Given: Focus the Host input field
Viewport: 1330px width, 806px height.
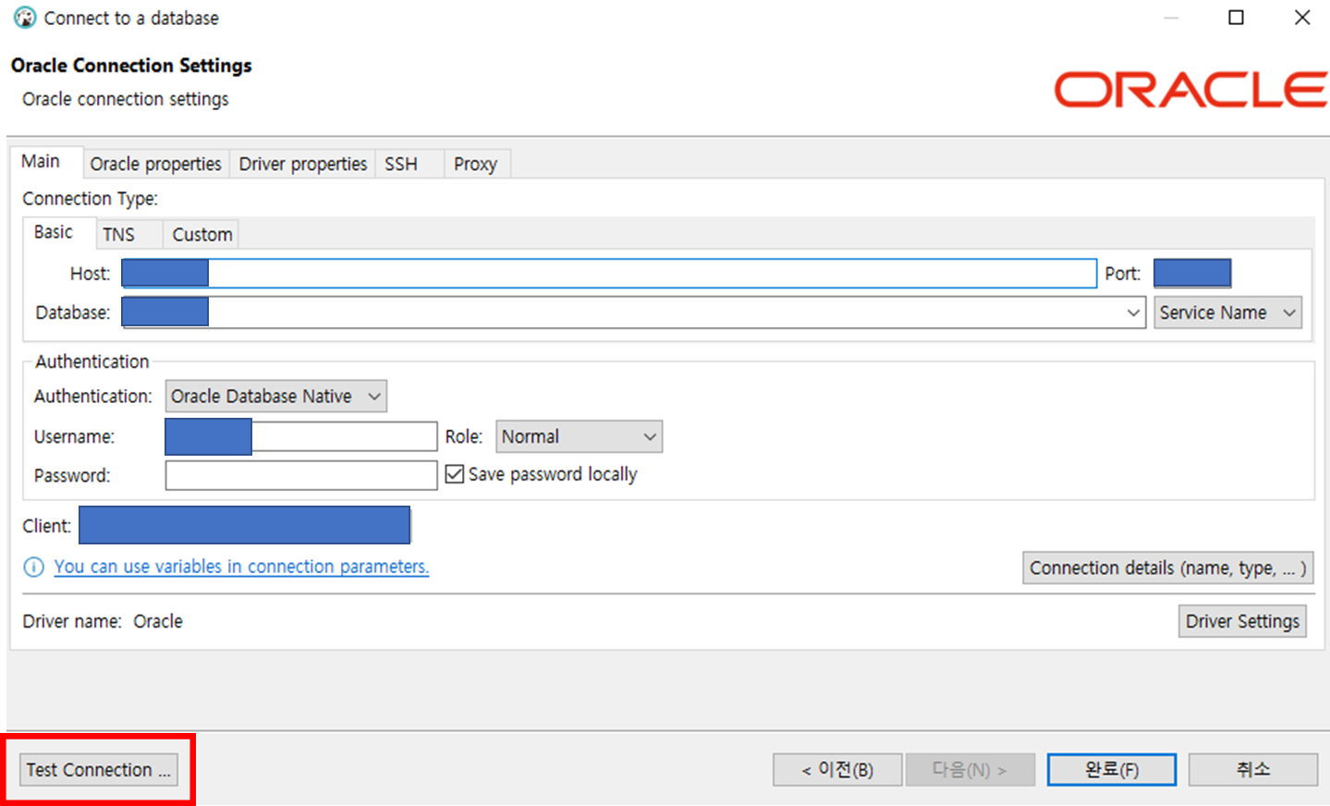Looking at the screenshot, I should pos(609,274).
